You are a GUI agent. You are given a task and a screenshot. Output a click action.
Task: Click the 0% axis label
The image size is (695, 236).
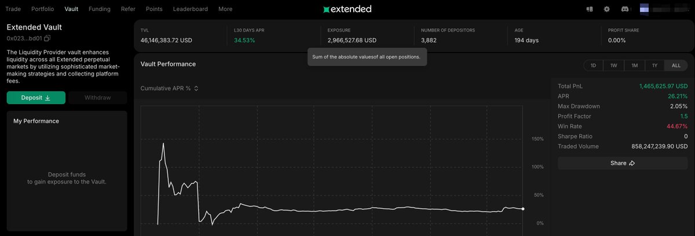(x=540, y=223)
